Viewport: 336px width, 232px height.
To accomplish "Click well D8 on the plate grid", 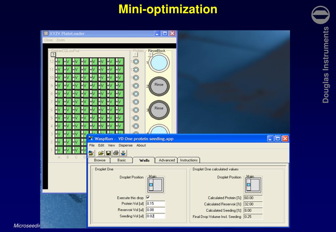I will 85,94.
